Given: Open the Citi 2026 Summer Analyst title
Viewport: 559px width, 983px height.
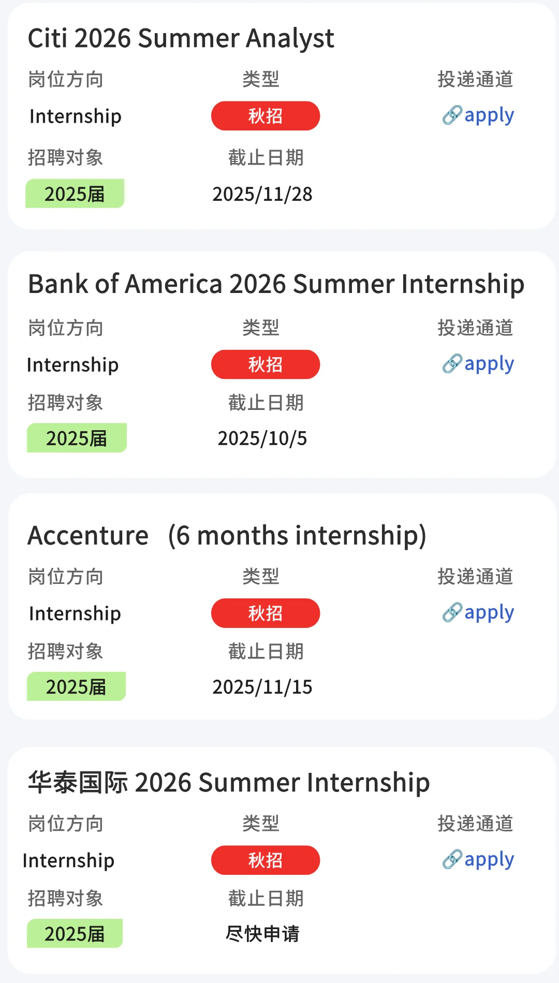Looking at the screenshot, I should pos(181,38).
